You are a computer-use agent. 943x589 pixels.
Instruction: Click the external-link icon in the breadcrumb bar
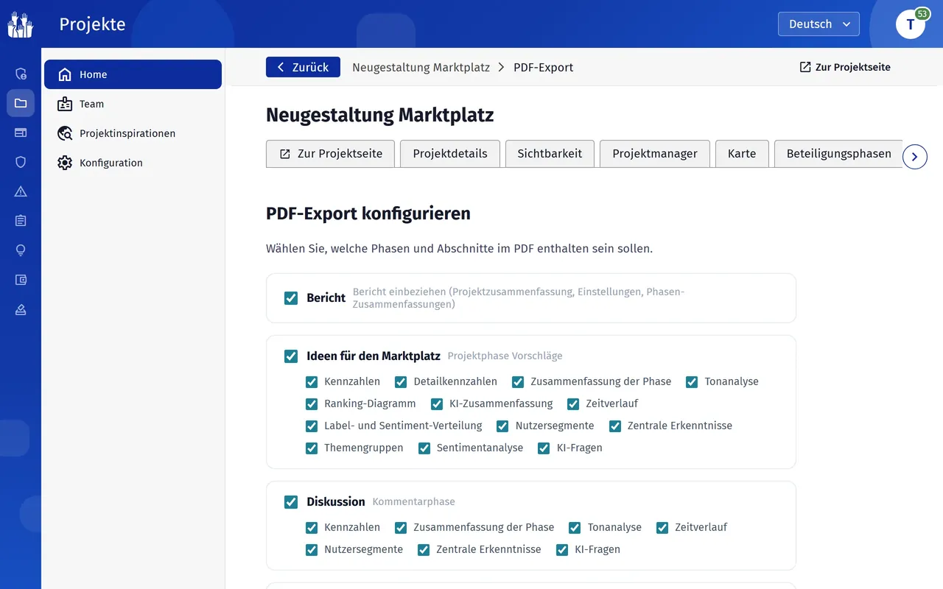(805, 67)
